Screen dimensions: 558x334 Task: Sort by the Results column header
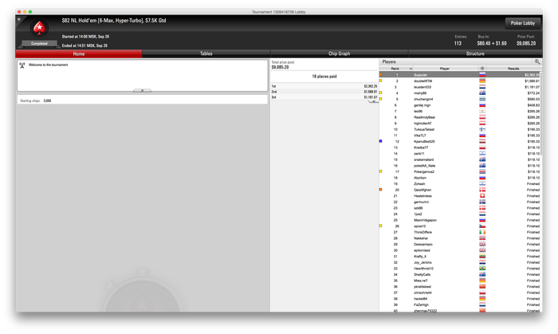pos(513,69)
